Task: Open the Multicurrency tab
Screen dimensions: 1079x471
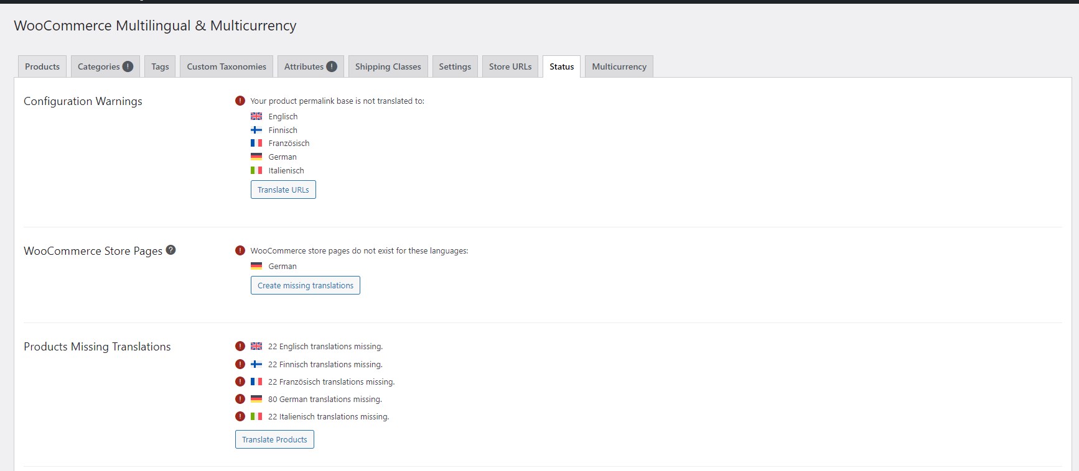Action: point(619,66)
